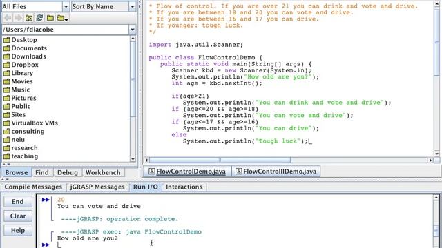Create a new folder with folder icon
442x248 pixels.
50,18
